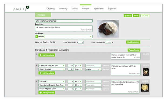Open the Inventory tab
The image size is (168, 102).
[63, 9]
